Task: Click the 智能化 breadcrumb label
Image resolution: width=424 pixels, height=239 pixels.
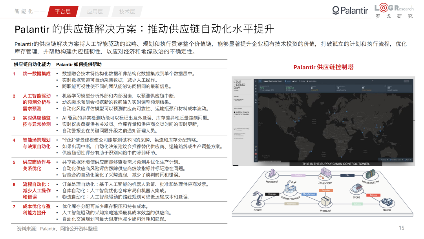Action: pyautogui.click(x=24, y=11)
